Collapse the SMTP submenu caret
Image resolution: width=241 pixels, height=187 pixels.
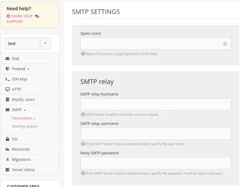(25, 110)
